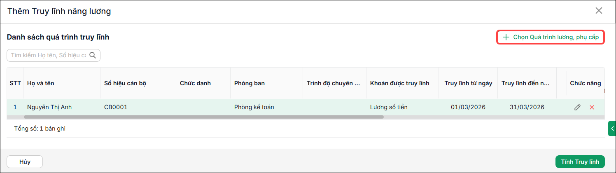Focus the Tìm kiếm Họ tên search field
The height and width of the screenshot is (173, 616).
pyautogui.click(x=49, y=55)
